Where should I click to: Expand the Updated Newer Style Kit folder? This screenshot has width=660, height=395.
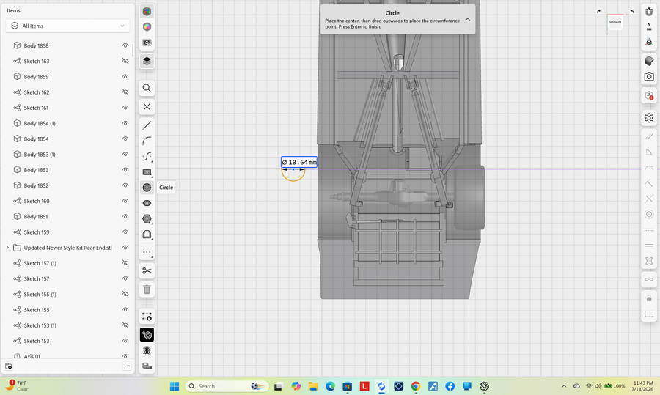pos(7,248)
